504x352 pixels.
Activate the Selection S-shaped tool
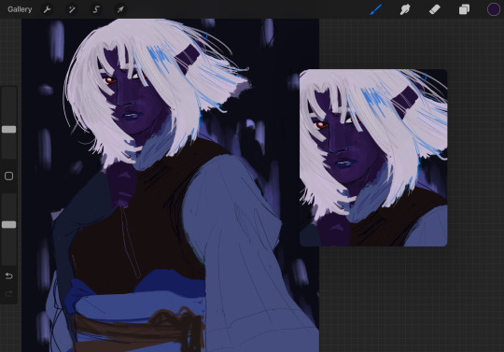pos(96,9)
